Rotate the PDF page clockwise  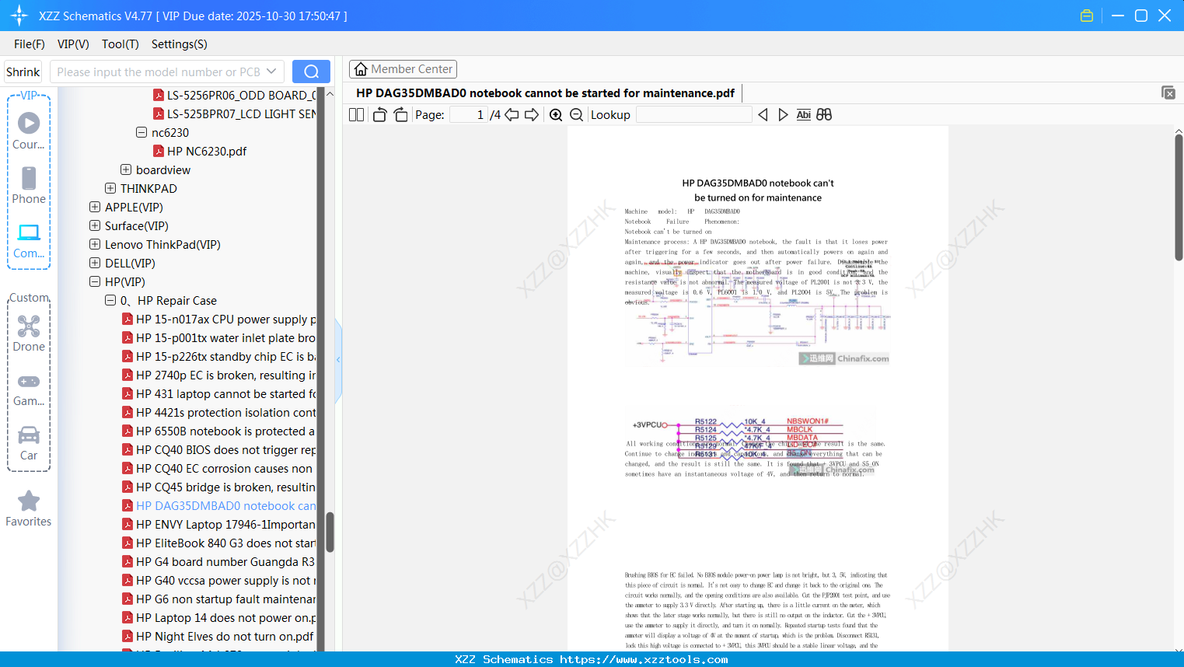coord(400,115)
